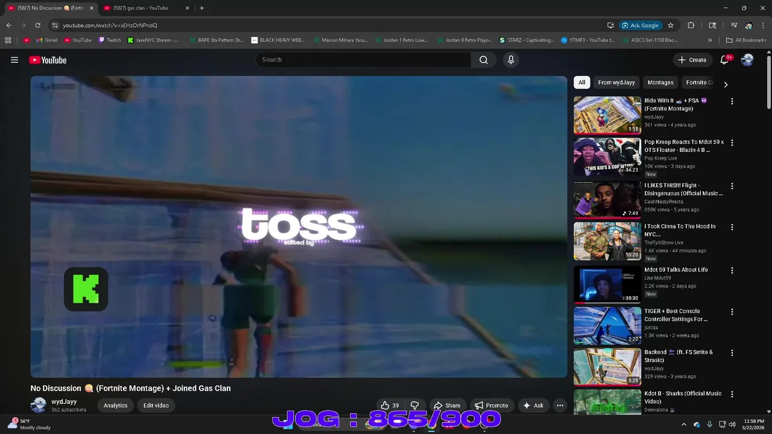Viewport: 772px width, 434px height.
Task: Open Chrome apps grid in bookmarks bar
Action: [8, 40]
